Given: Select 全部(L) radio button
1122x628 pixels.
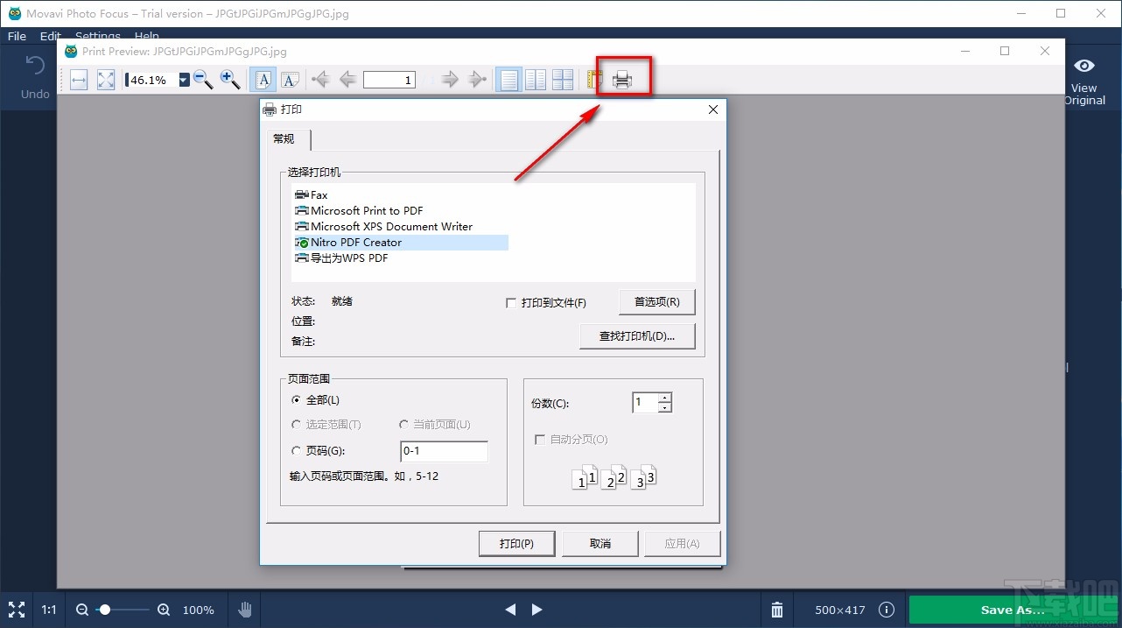Looking at the screenshot, I should (297, 399).
